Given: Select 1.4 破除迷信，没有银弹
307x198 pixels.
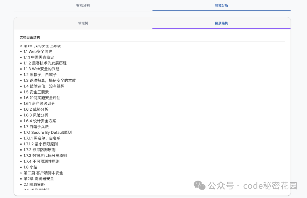Looking at the screenshot, I should pyautogui.click(x=44, y=86).
